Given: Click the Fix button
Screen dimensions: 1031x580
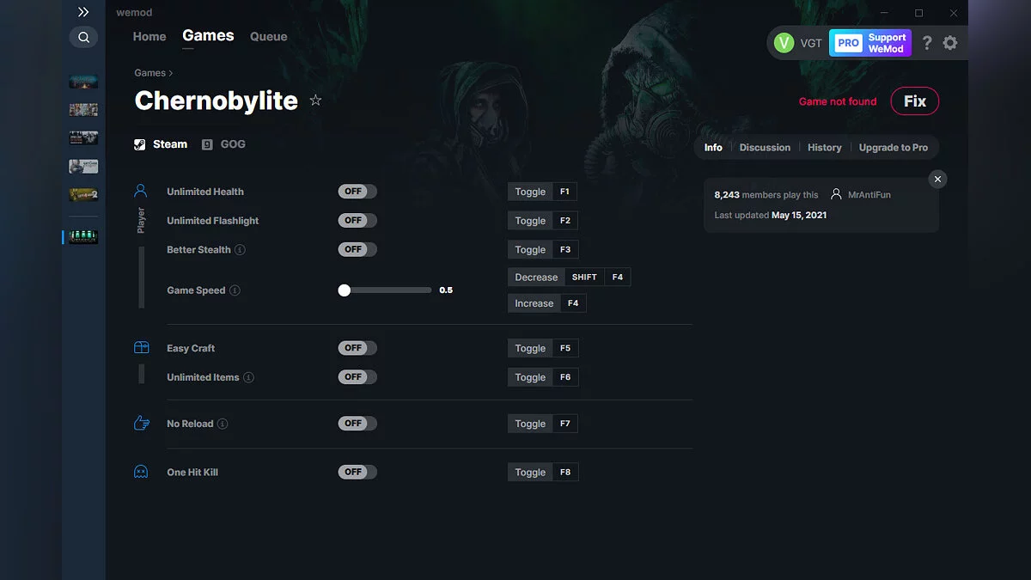Looking at the screenshot, I should tap(914, 101).
